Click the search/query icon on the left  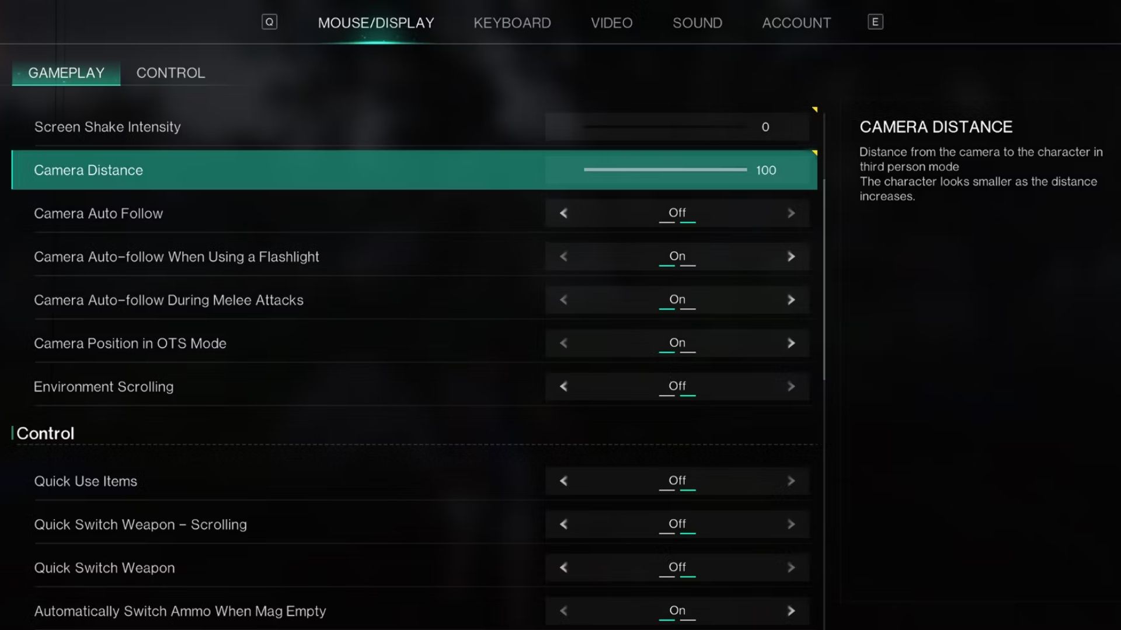pyautogui.click(x=270, y=22)
